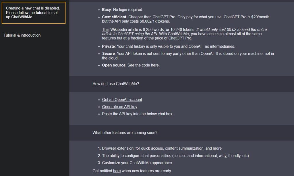Follow the Get an OpenAI account link

click(122, 100)
